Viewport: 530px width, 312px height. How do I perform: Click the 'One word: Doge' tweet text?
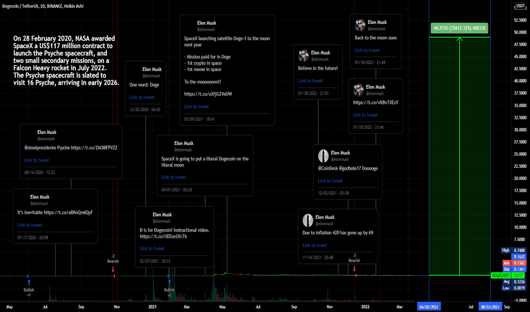tap(144, 85)
